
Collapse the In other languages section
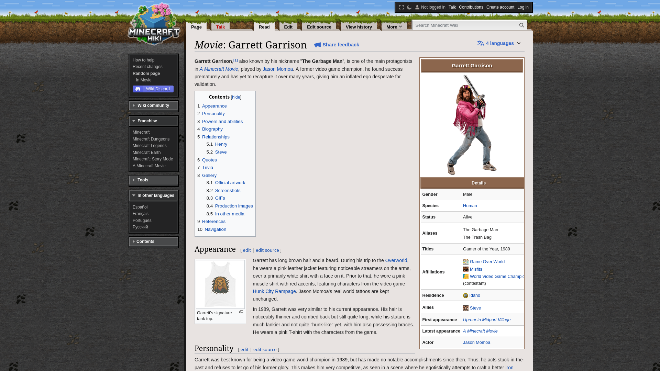tap(154, 195)
